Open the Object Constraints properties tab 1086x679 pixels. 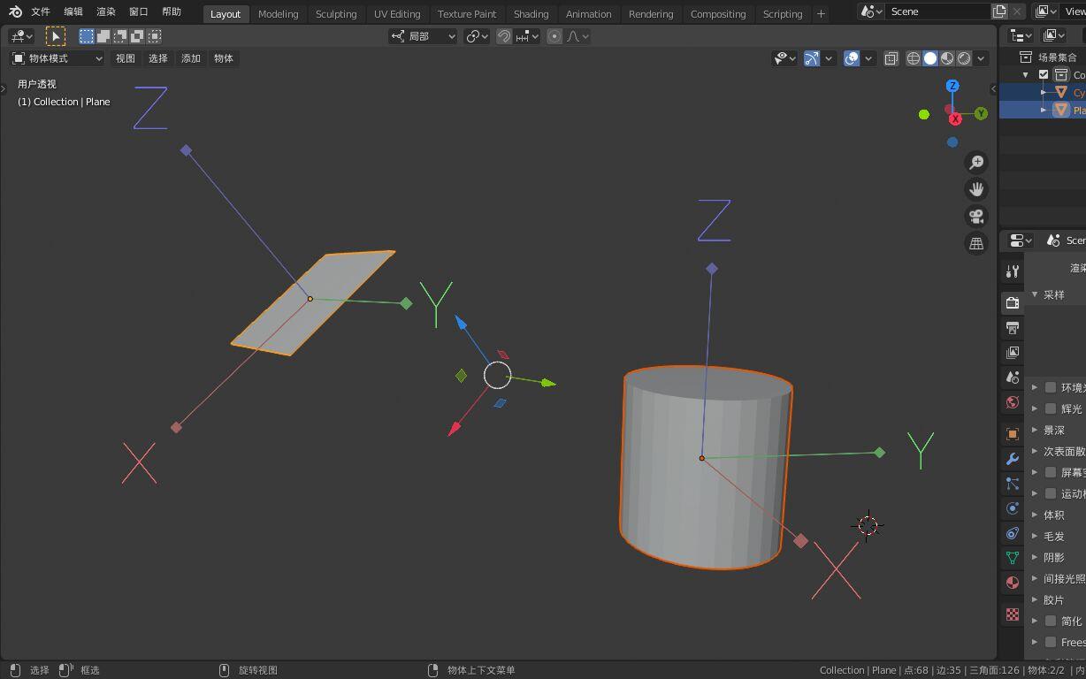click(1013, 533)
